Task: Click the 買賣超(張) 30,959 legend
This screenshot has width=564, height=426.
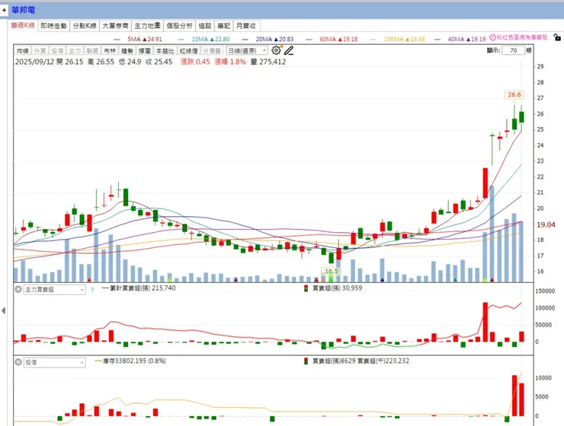Action: [x=333, y=288]
